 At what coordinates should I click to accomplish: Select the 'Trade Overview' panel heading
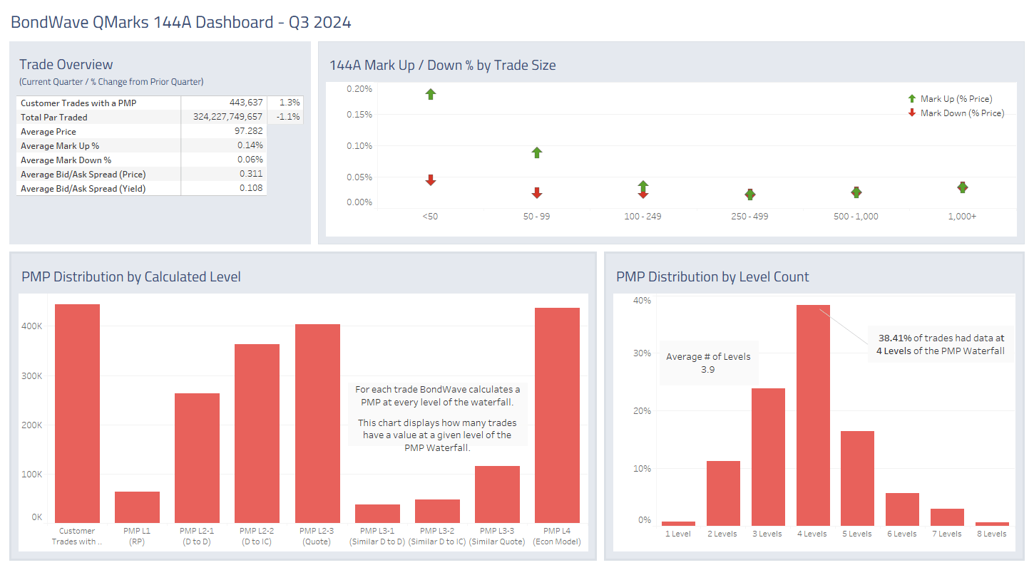(66, 64)
